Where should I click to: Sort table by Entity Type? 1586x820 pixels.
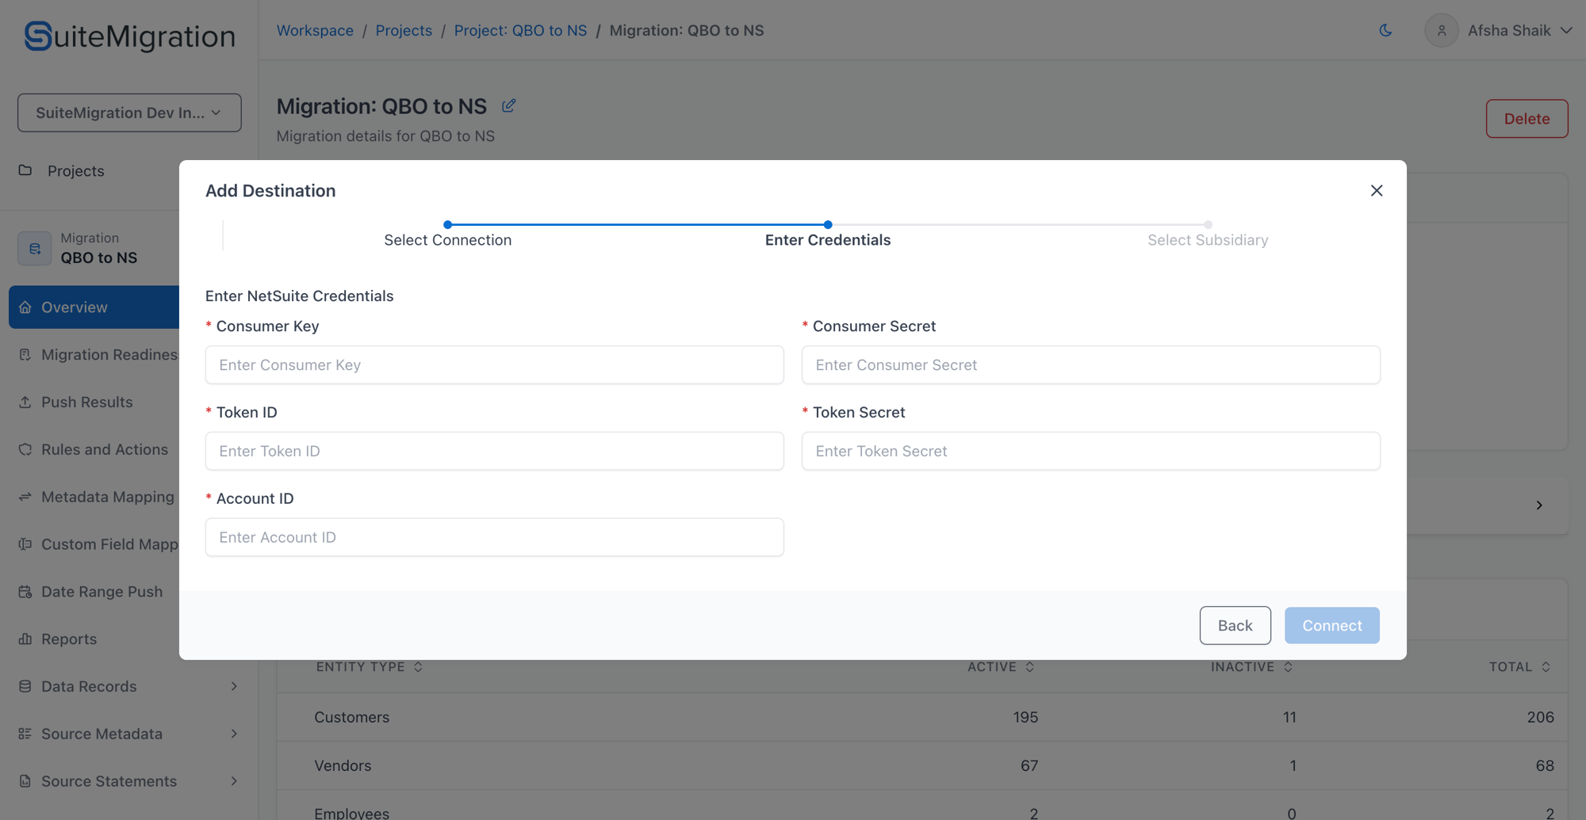(370, 667)
